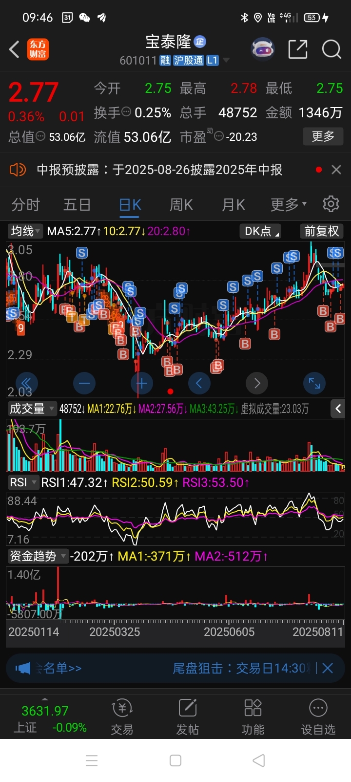Image resolution: width=351 pixels, height=782 pixels.
Task: Tap the 融 margin badge
Action: [165, 61]
